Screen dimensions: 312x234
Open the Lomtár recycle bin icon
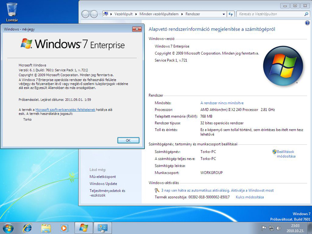12,12
